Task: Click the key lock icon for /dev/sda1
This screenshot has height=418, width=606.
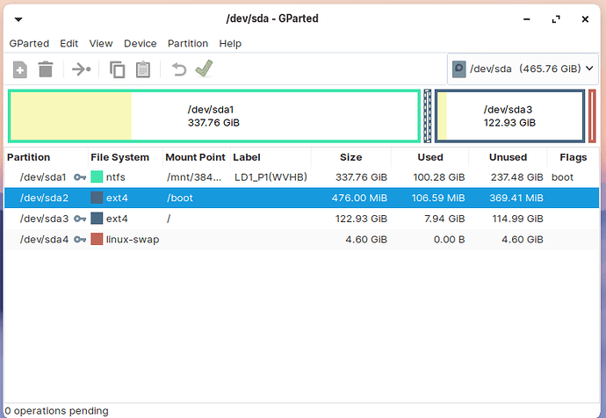Action: (x=80, y=177)
